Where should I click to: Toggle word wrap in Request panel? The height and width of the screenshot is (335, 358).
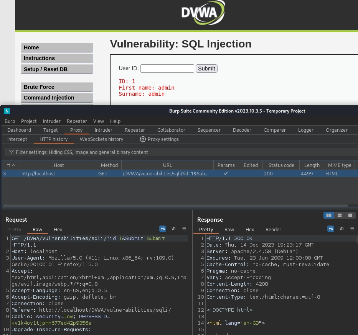point(163,229)
